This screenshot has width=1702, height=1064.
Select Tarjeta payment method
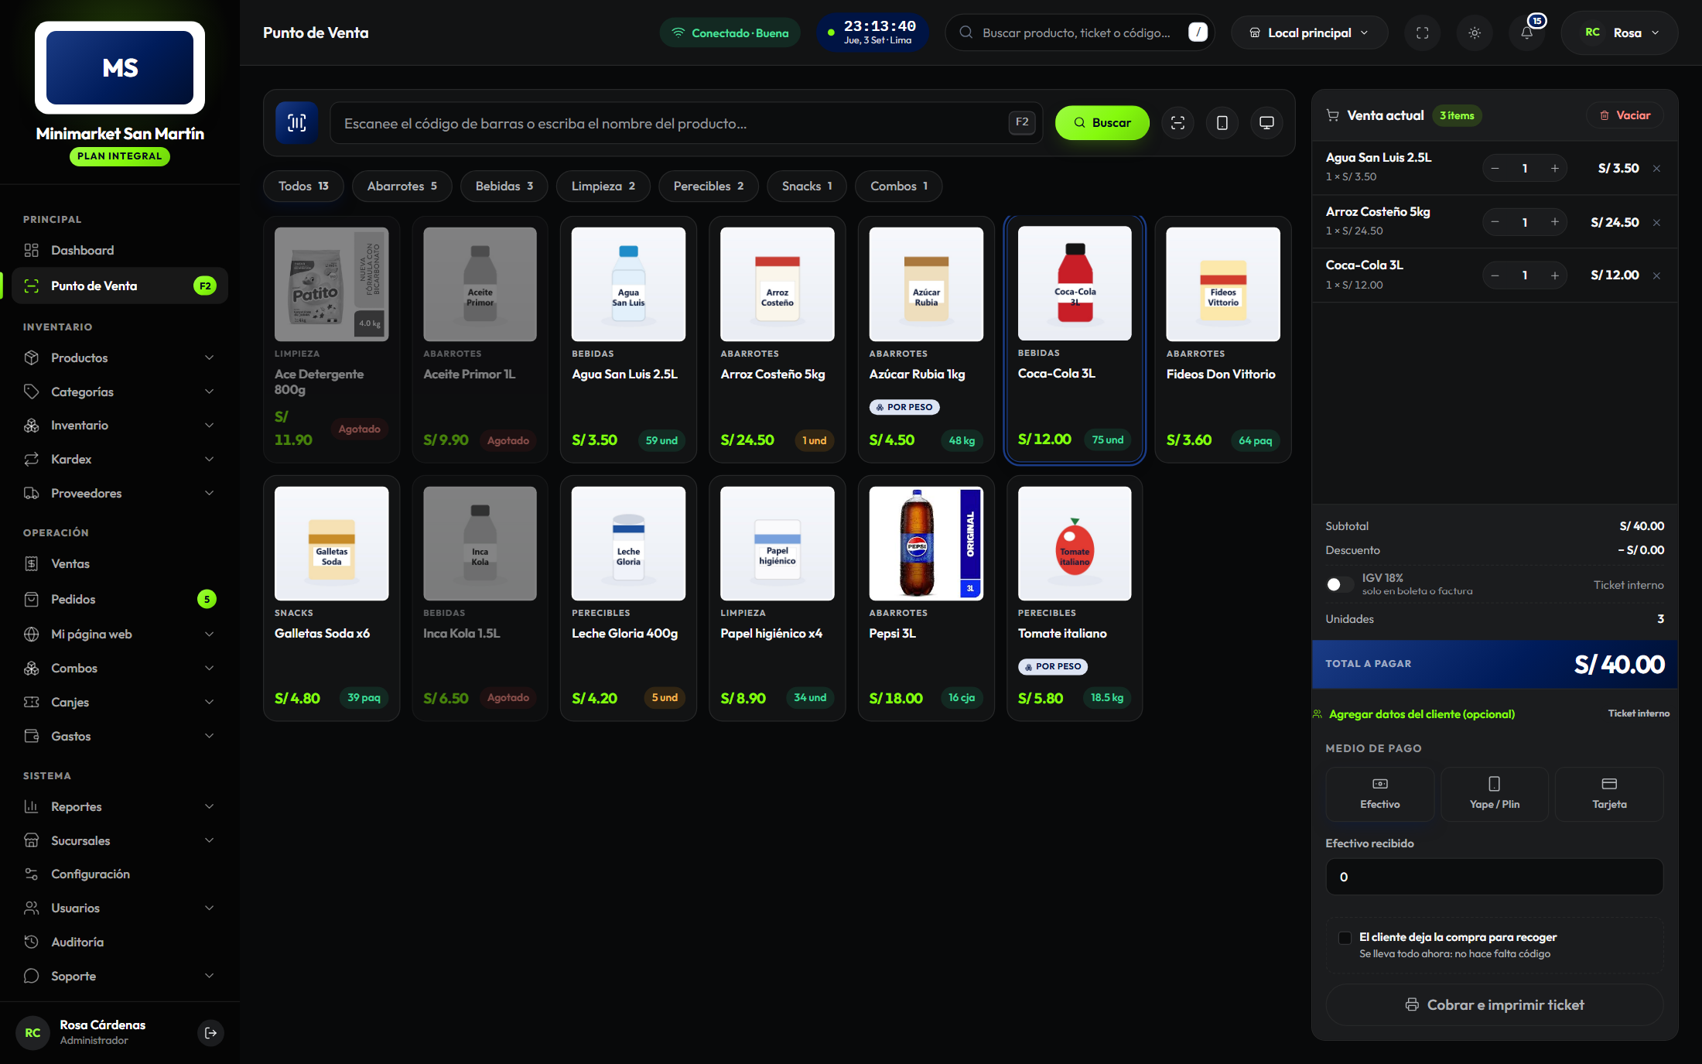1609,794
